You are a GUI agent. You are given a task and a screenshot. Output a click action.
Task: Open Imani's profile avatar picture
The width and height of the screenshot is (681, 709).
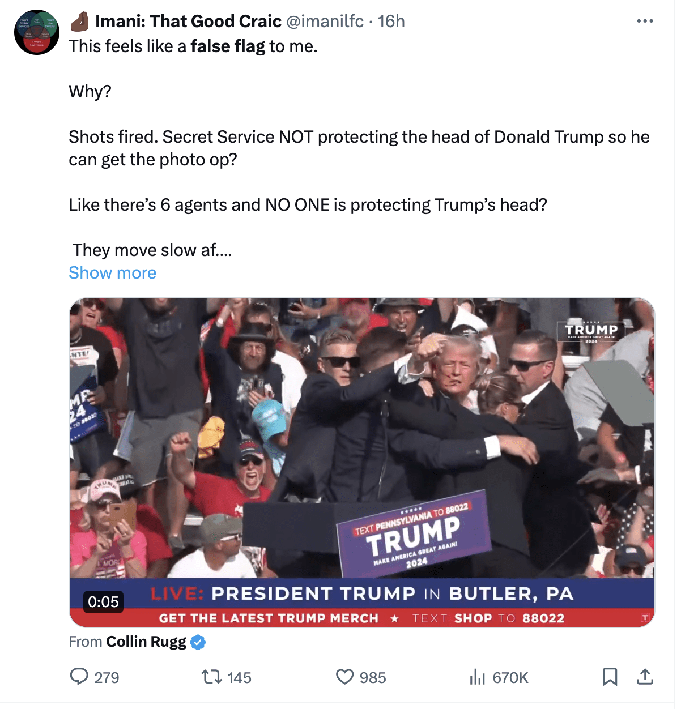click(37, 32)
